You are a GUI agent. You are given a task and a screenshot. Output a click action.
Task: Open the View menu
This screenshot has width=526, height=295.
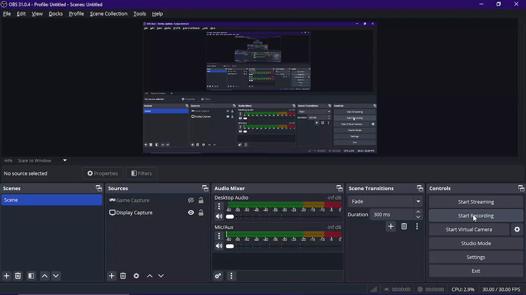coord(37,14)
